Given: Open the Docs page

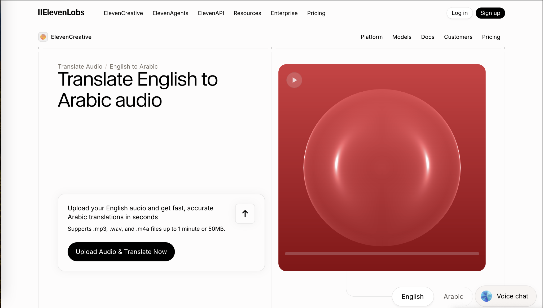Looking at the screenshot, I should [x=427, y=37].
